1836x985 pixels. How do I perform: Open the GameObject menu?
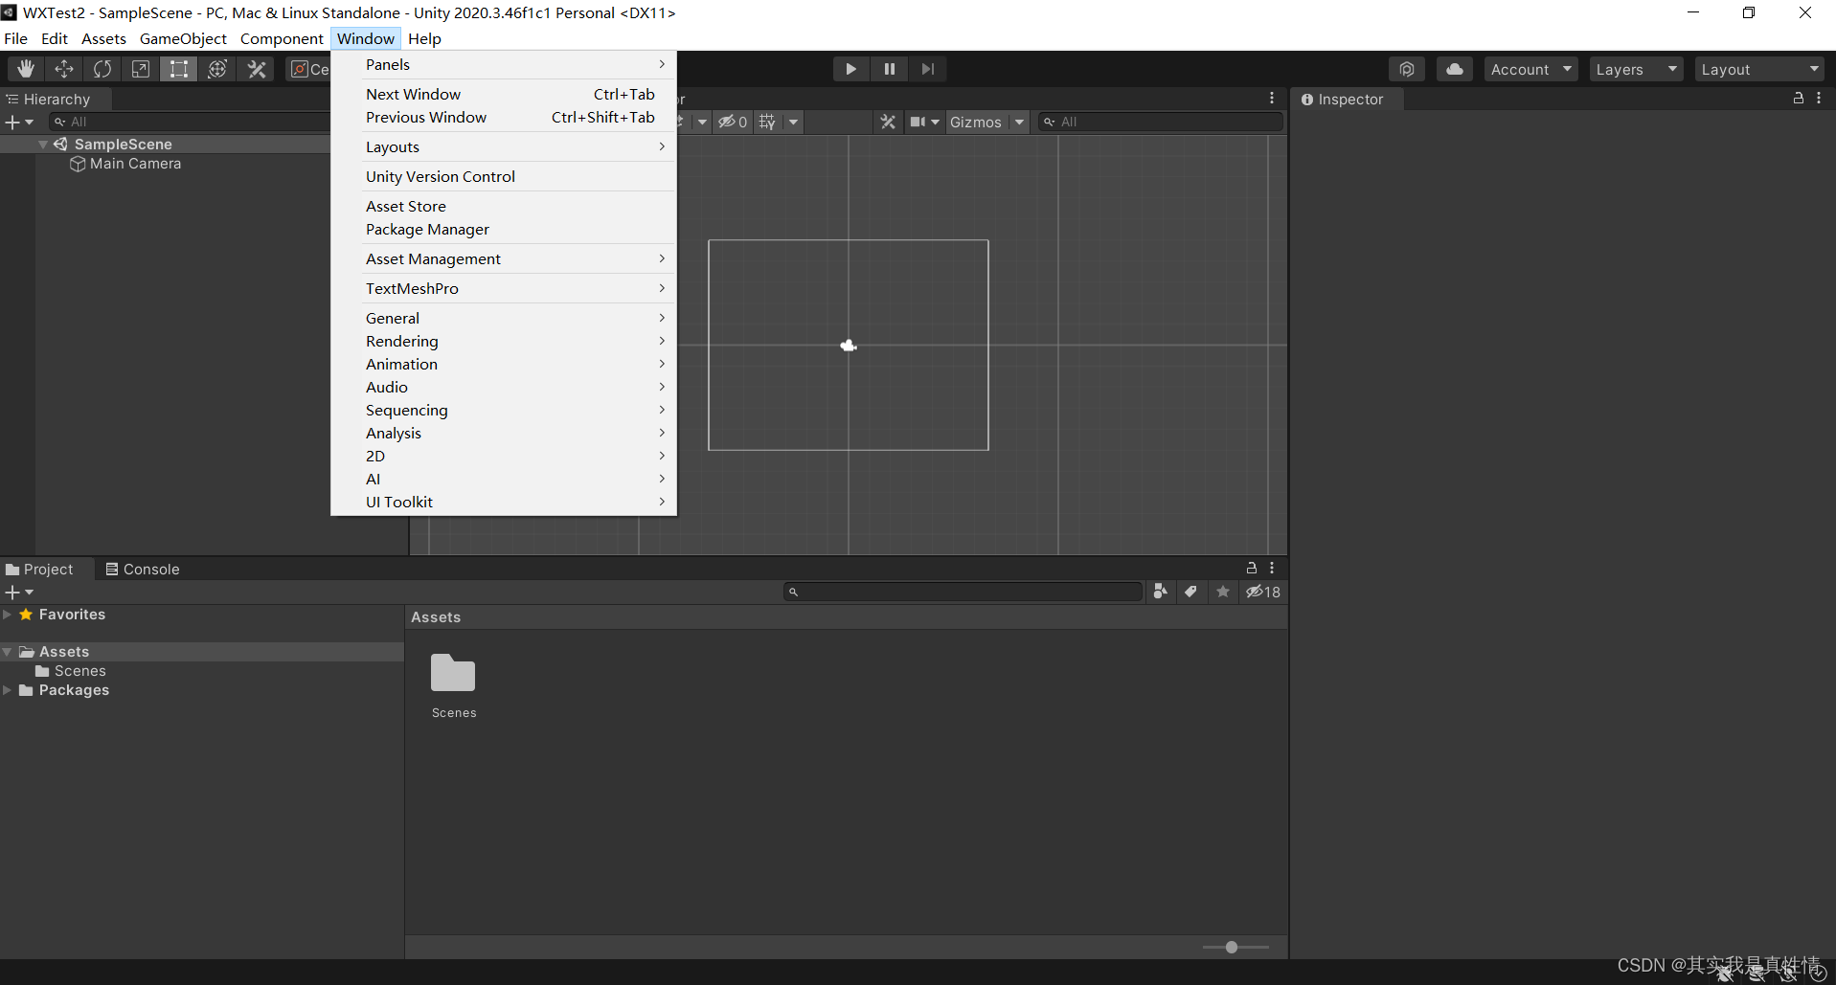(x=183, y=39)
